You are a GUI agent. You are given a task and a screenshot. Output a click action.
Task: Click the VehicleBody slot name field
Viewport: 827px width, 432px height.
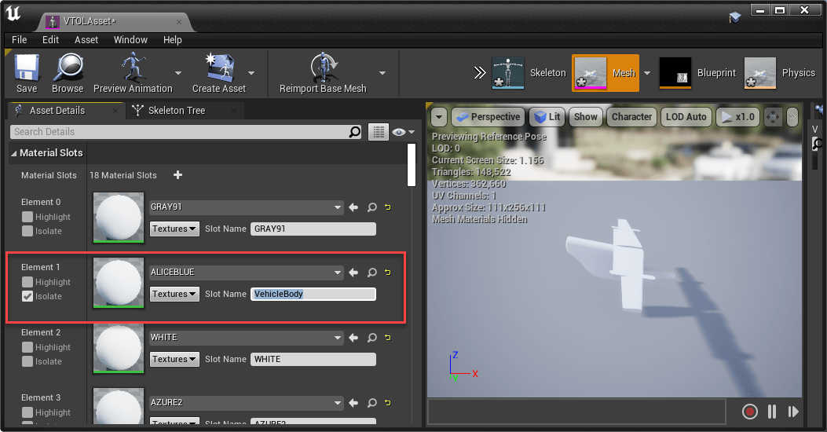pos(313,294)
